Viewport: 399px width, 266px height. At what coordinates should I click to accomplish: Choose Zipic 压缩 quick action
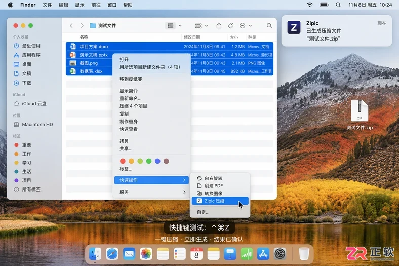220,201
